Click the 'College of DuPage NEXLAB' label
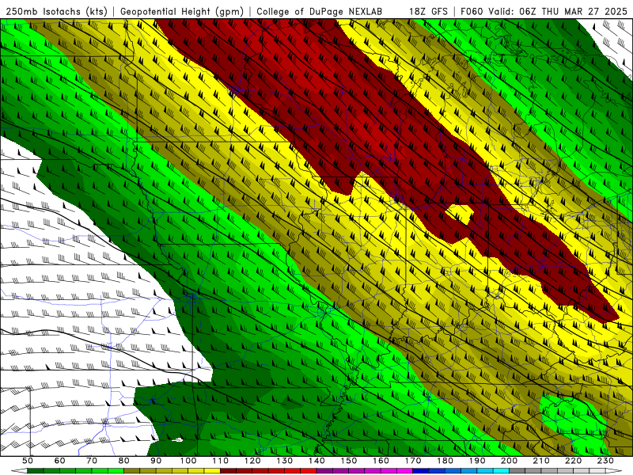This screenshot has width=633, height=475. (319, 11)
